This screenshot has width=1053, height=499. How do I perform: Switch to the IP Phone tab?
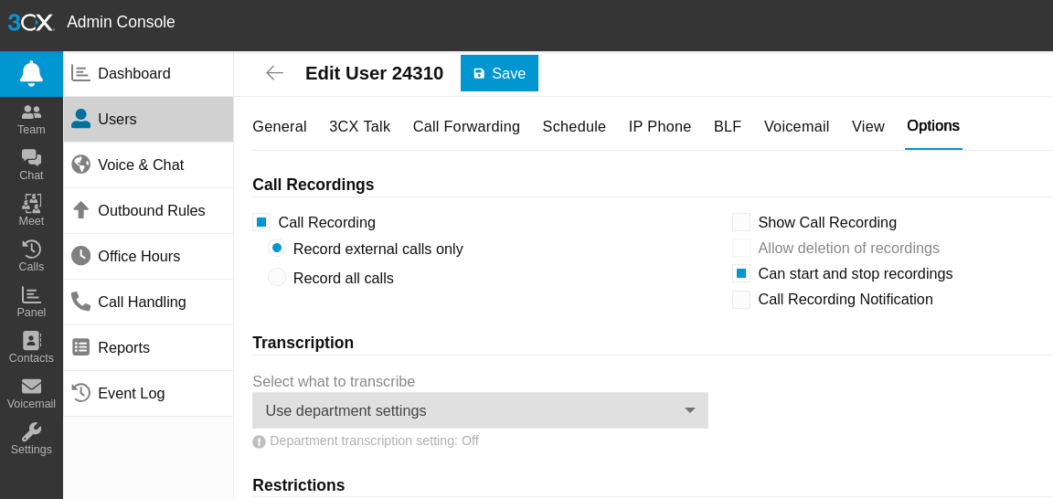[660, 127]
